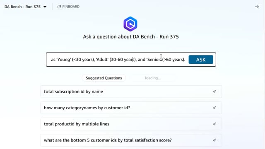Select the DA Bench - Run 375 topic name

click(22, 7)
